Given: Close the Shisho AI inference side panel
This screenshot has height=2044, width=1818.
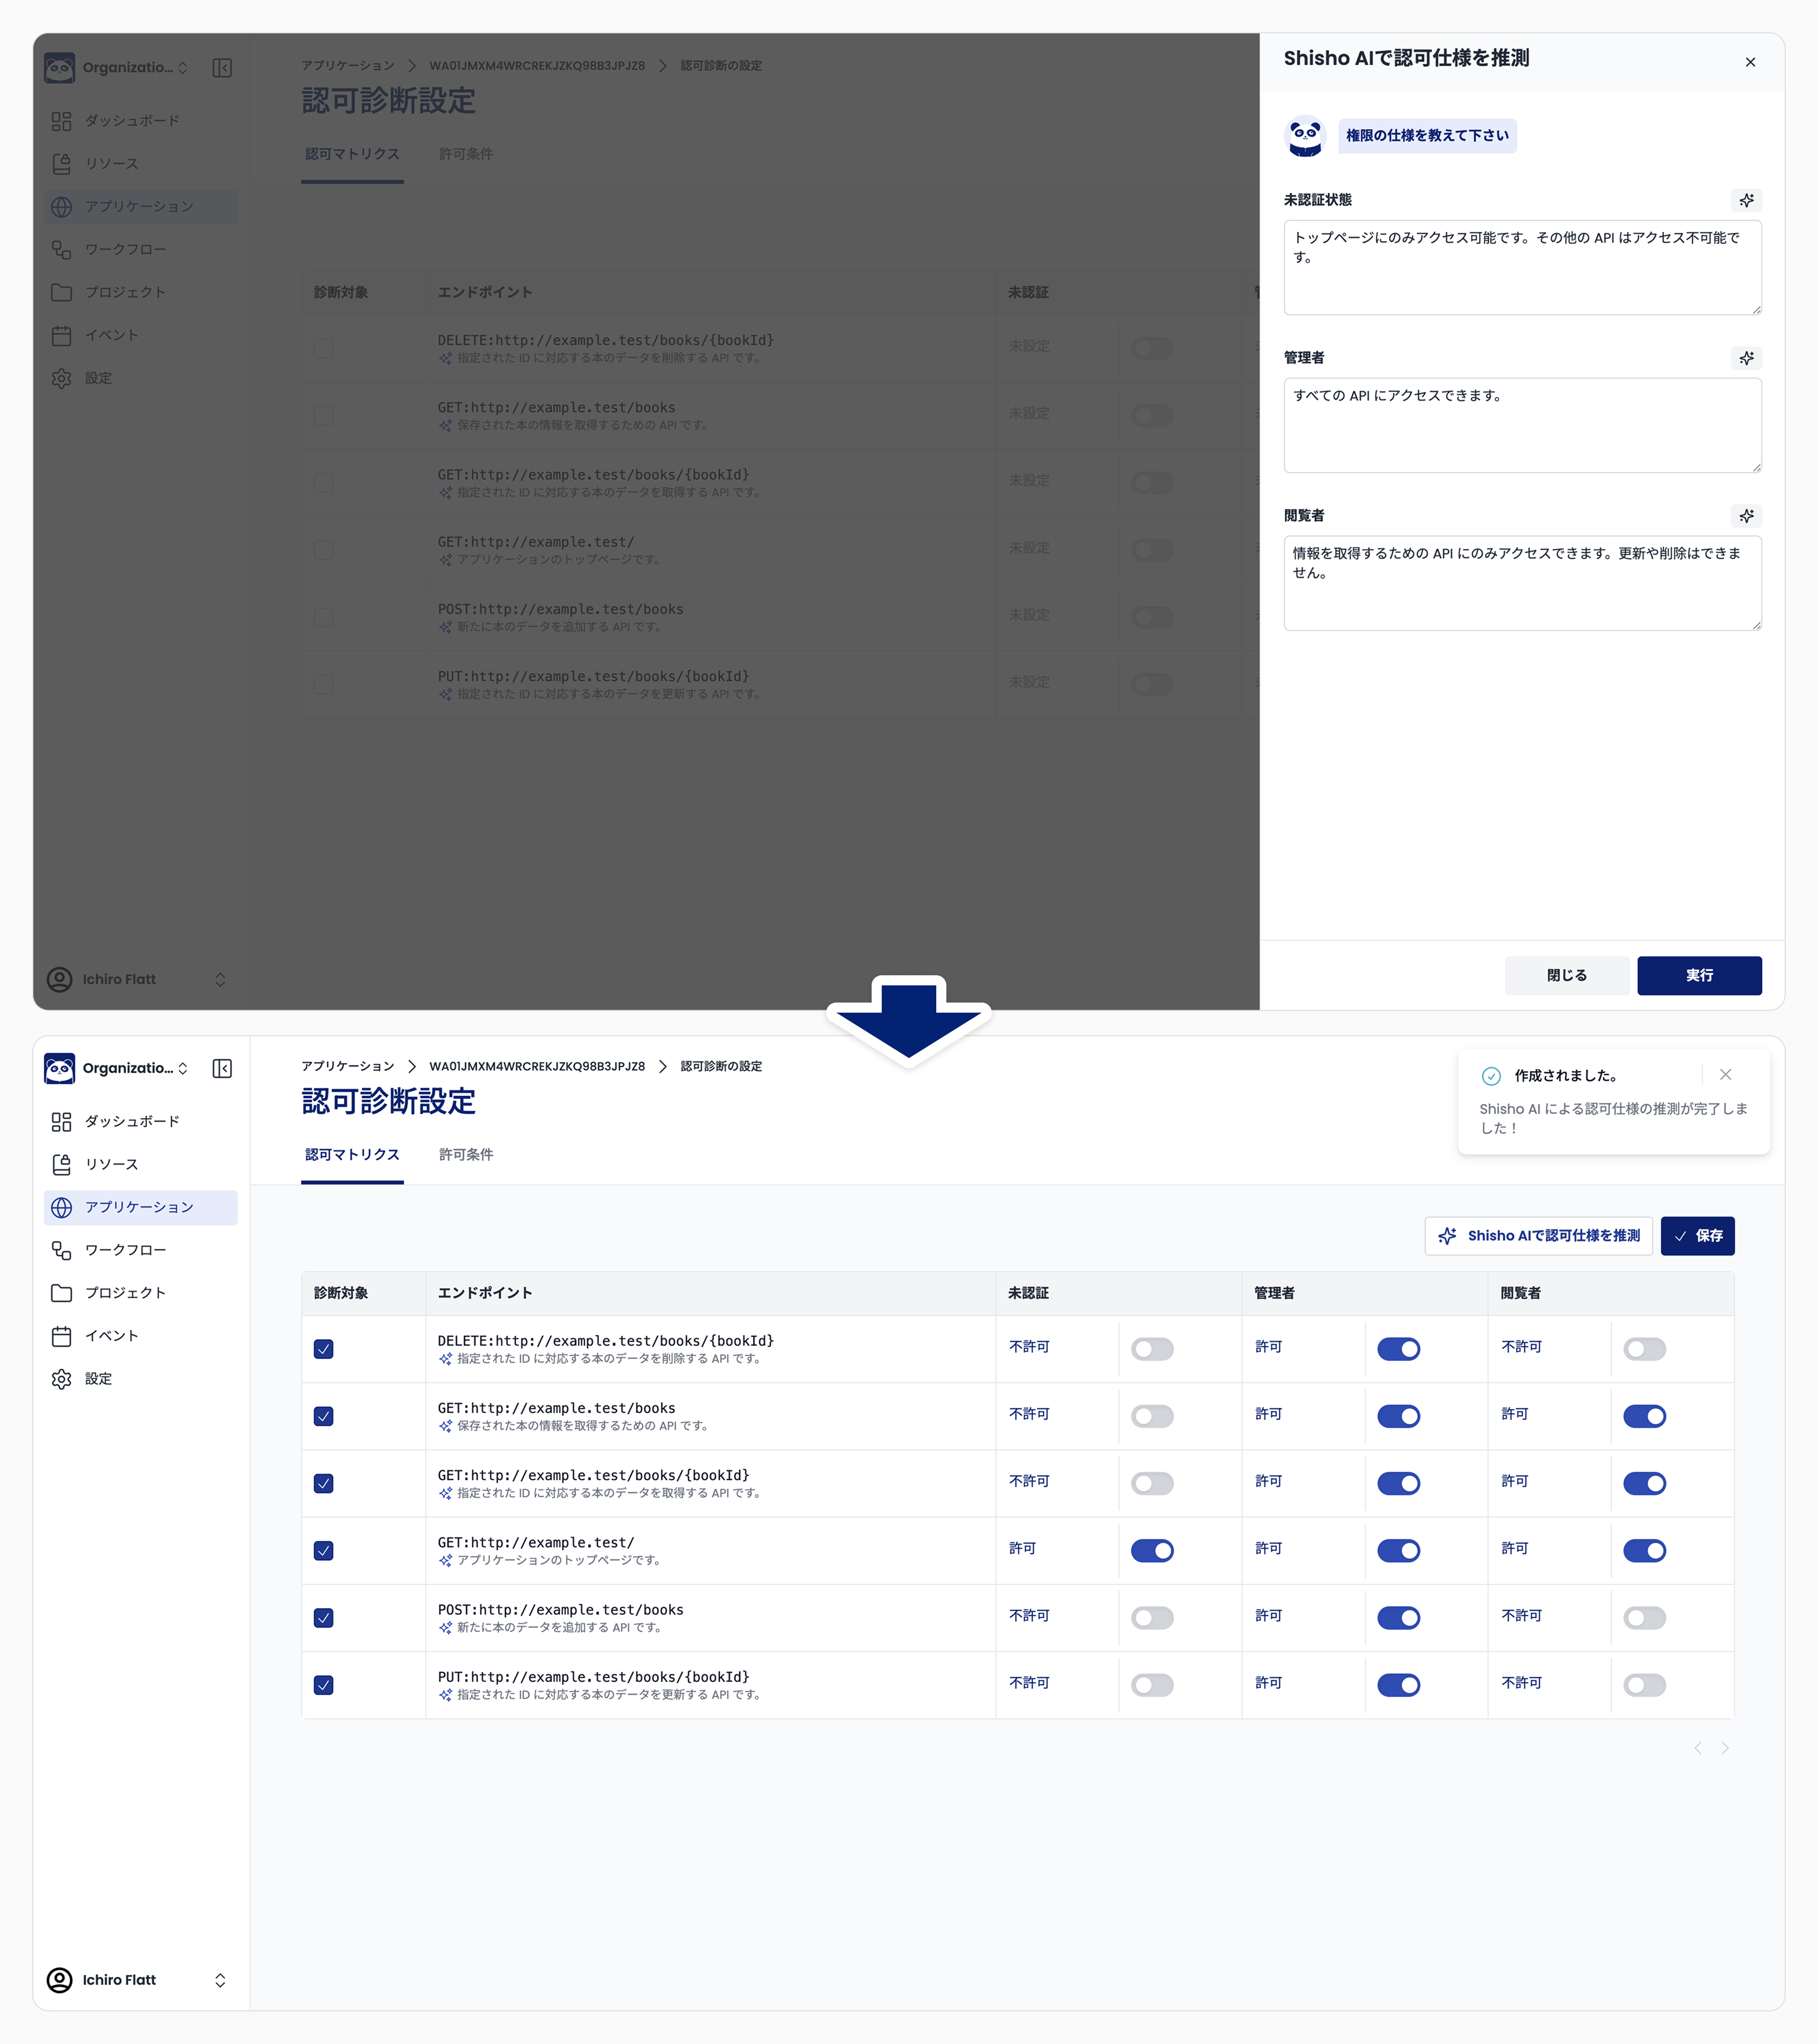Looking at the screenshot, I should coord(1750,62).
